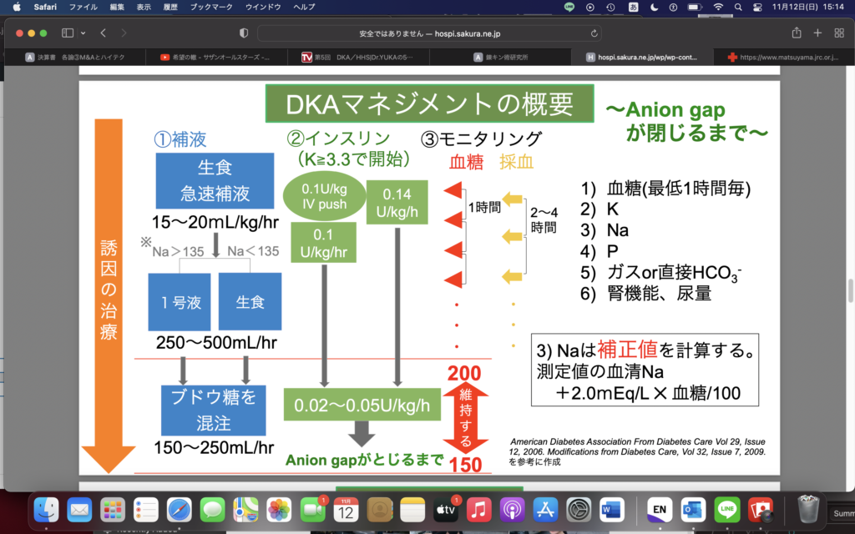Viewport: 855px width, 534px height.
Task: Click the EN input source in the Dock
Action: [x=659, y=511]
